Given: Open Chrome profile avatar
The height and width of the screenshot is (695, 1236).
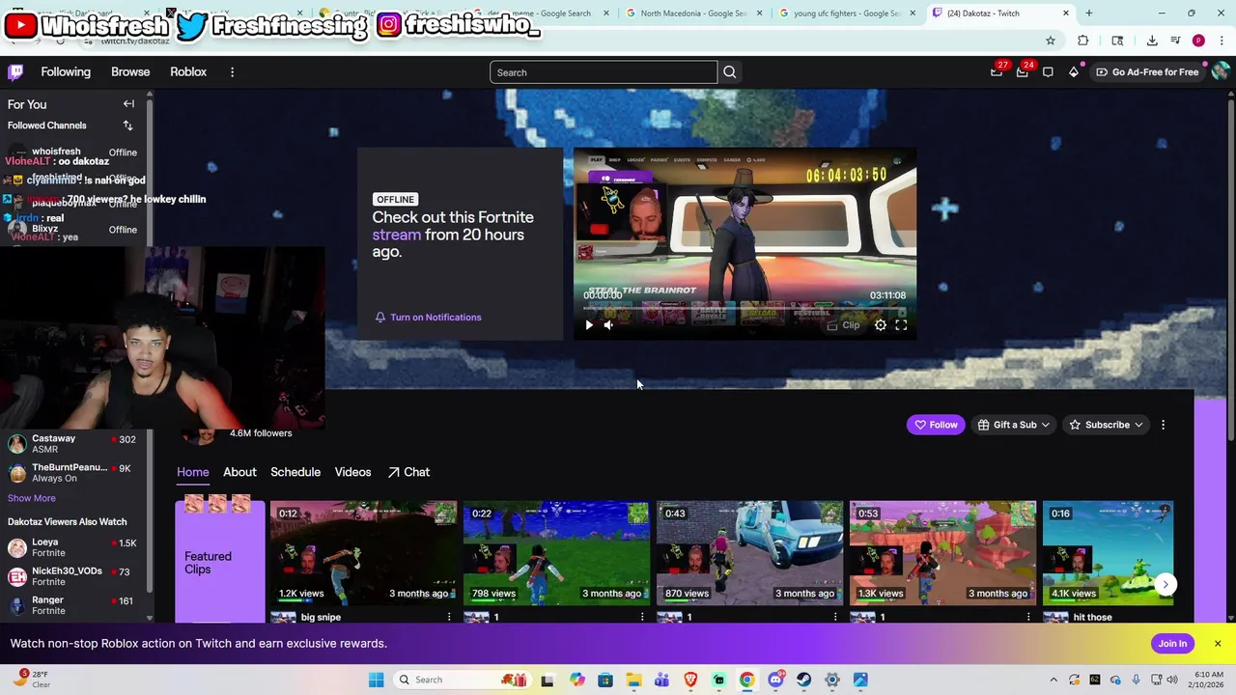Looking at the screenshot, I should pyautogui.click(x=1198, y=41).
